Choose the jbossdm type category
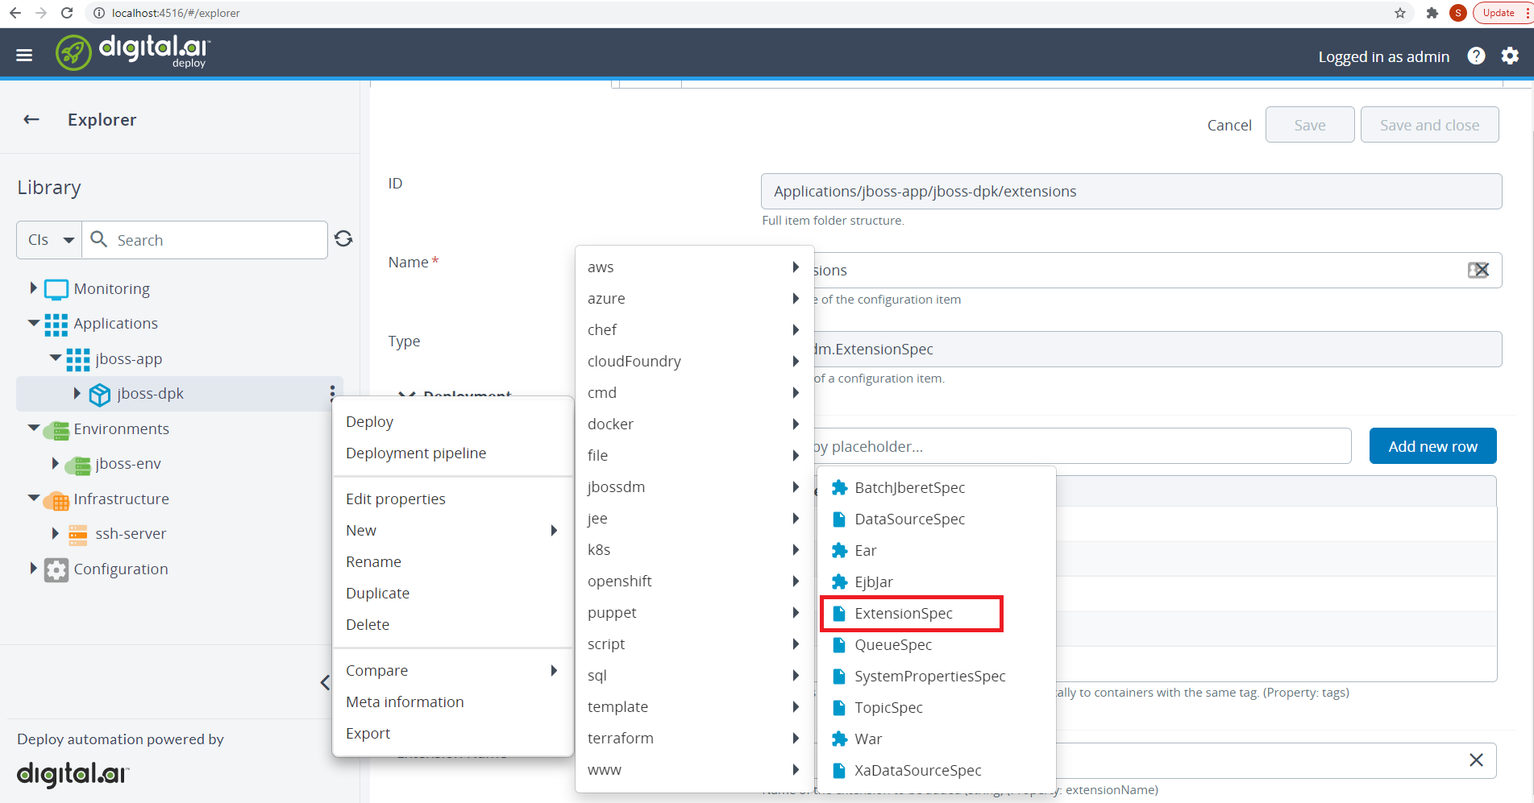The width and height of the screenshot is (1534, 803). [694, 487]
